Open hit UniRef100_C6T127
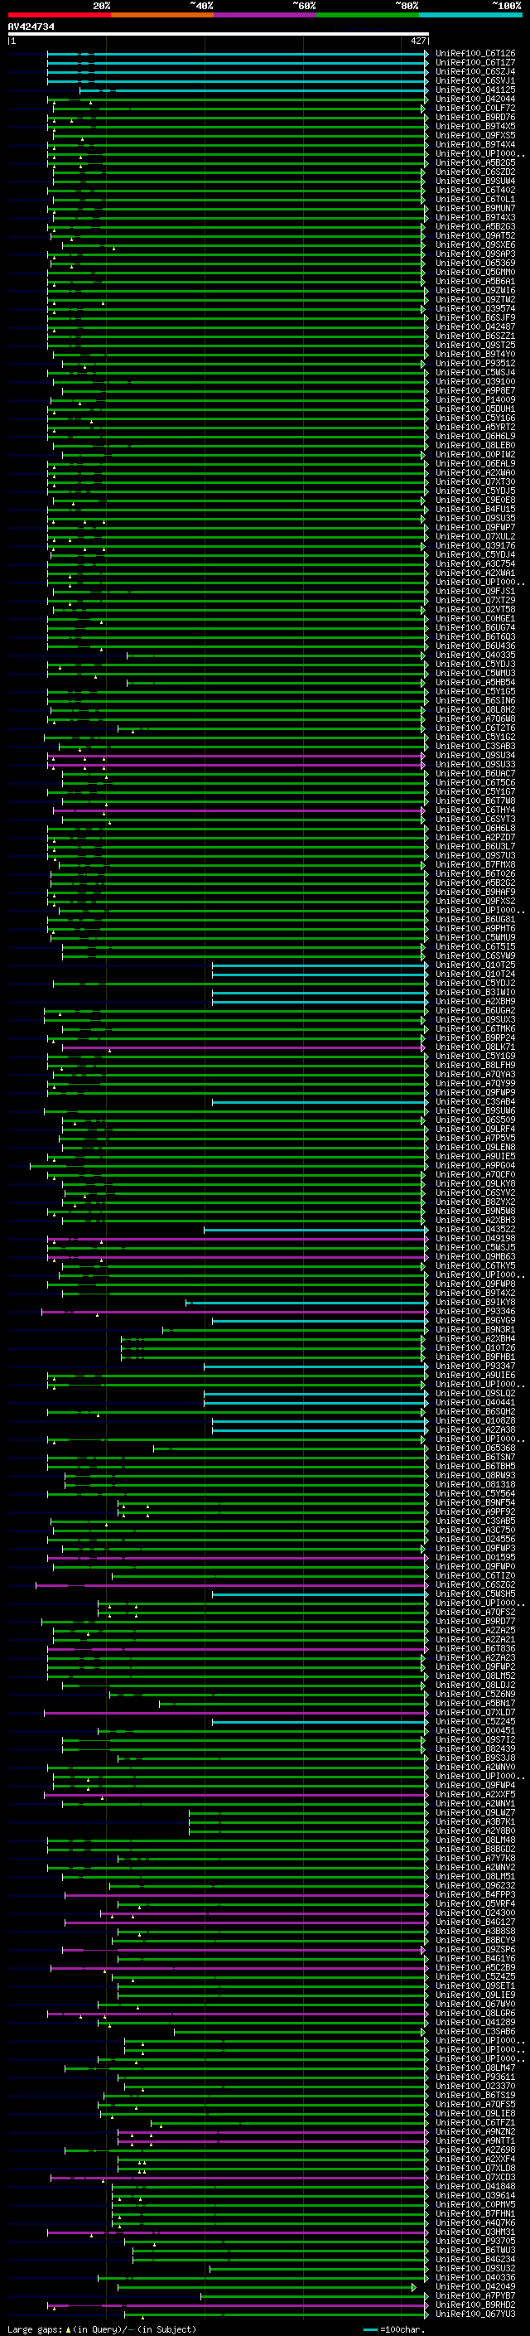 click(x=475, y=63)
